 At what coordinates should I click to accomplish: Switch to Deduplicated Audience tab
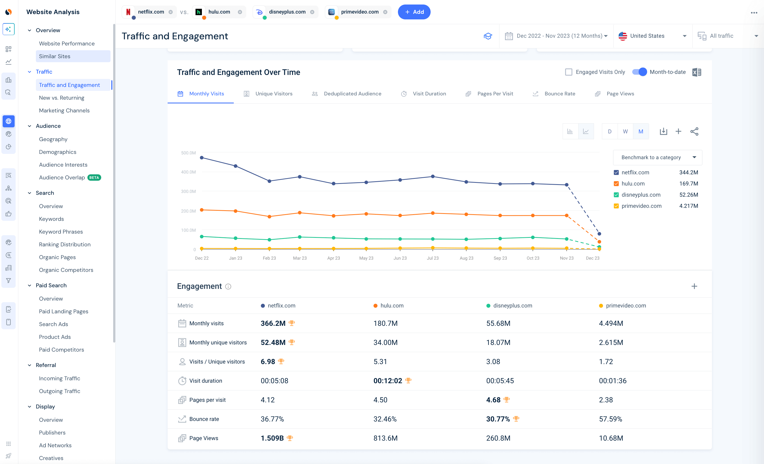(x=347, y=94)
